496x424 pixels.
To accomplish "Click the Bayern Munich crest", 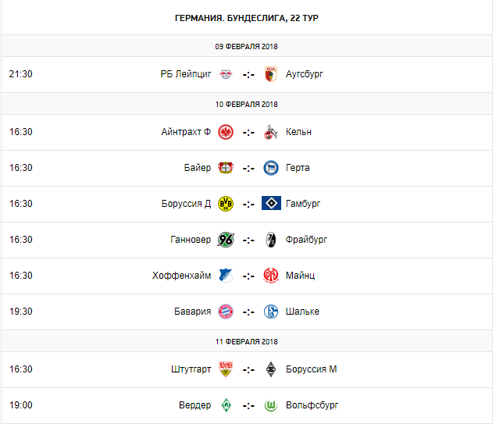I will [x=226, y=312].
